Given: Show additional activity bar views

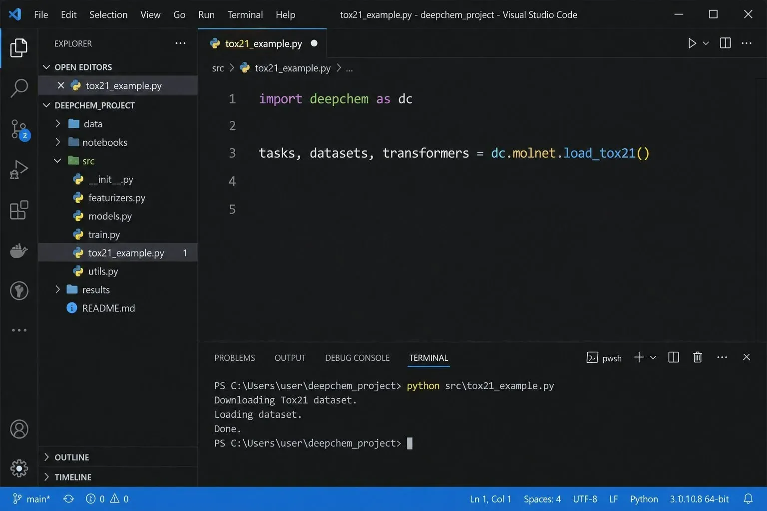Looking at the screenshot, I should [19, 330].
